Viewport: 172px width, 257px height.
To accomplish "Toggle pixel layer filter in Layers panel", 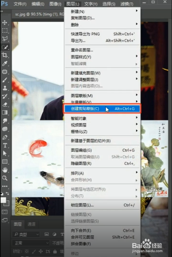I will pyautogui.click(x=47, y=234).
